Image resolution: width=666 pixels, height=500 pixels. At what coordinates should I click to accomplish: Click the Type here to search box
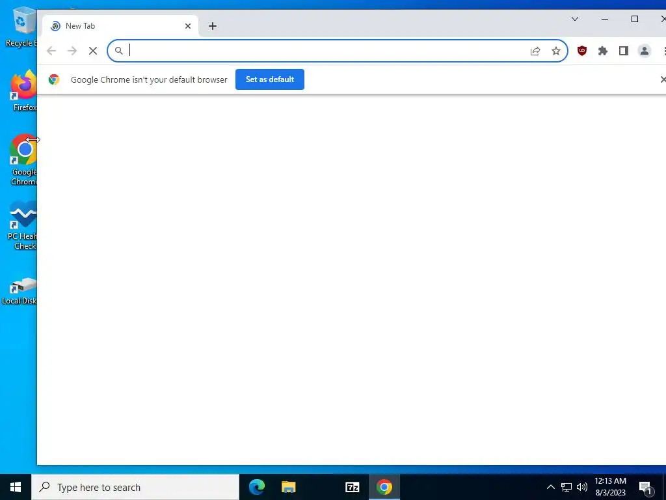135,487
